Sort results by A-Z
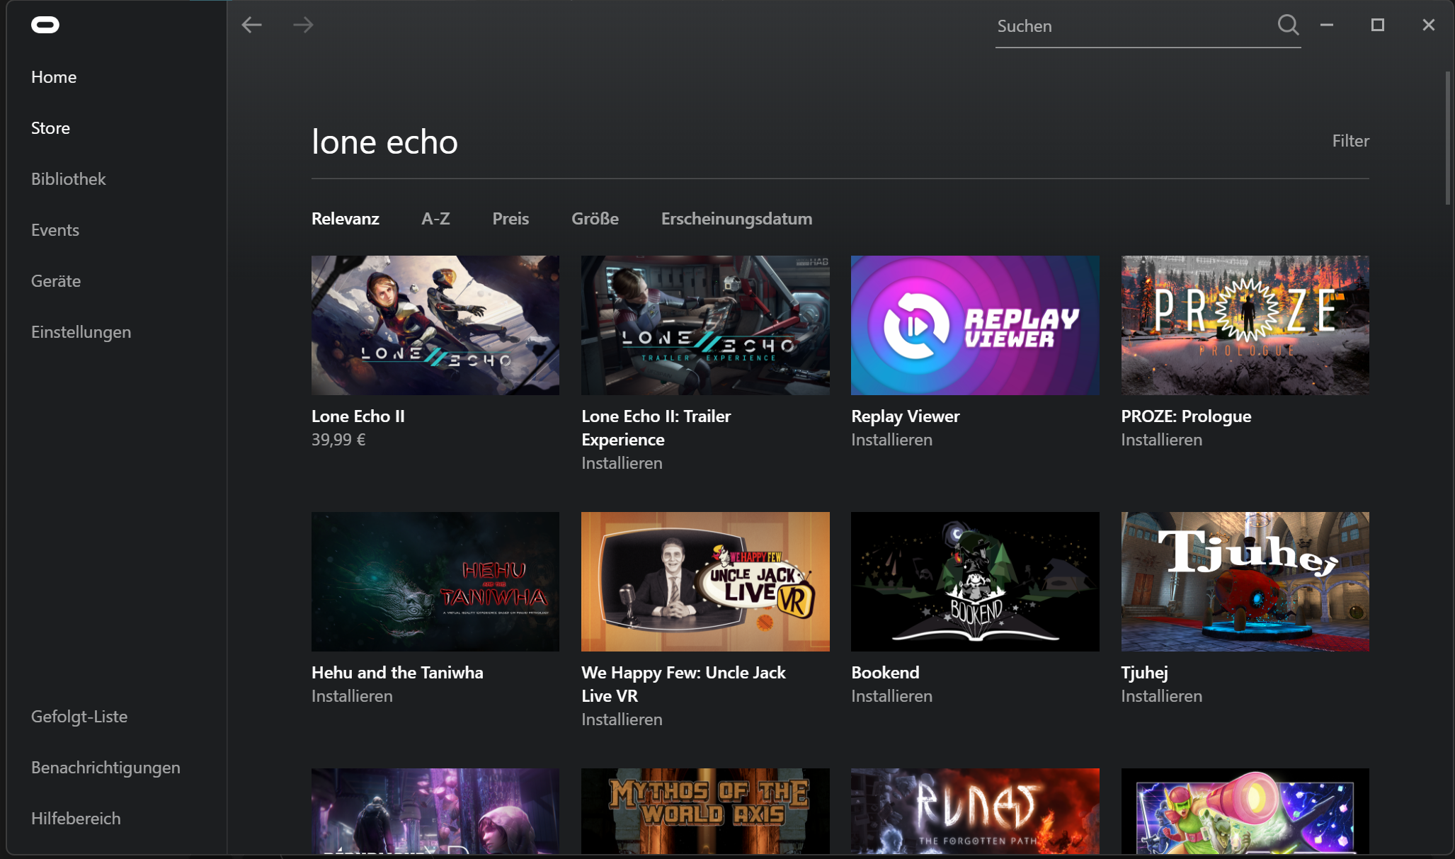The image size is (1455, 859). [x=435, y=219]
